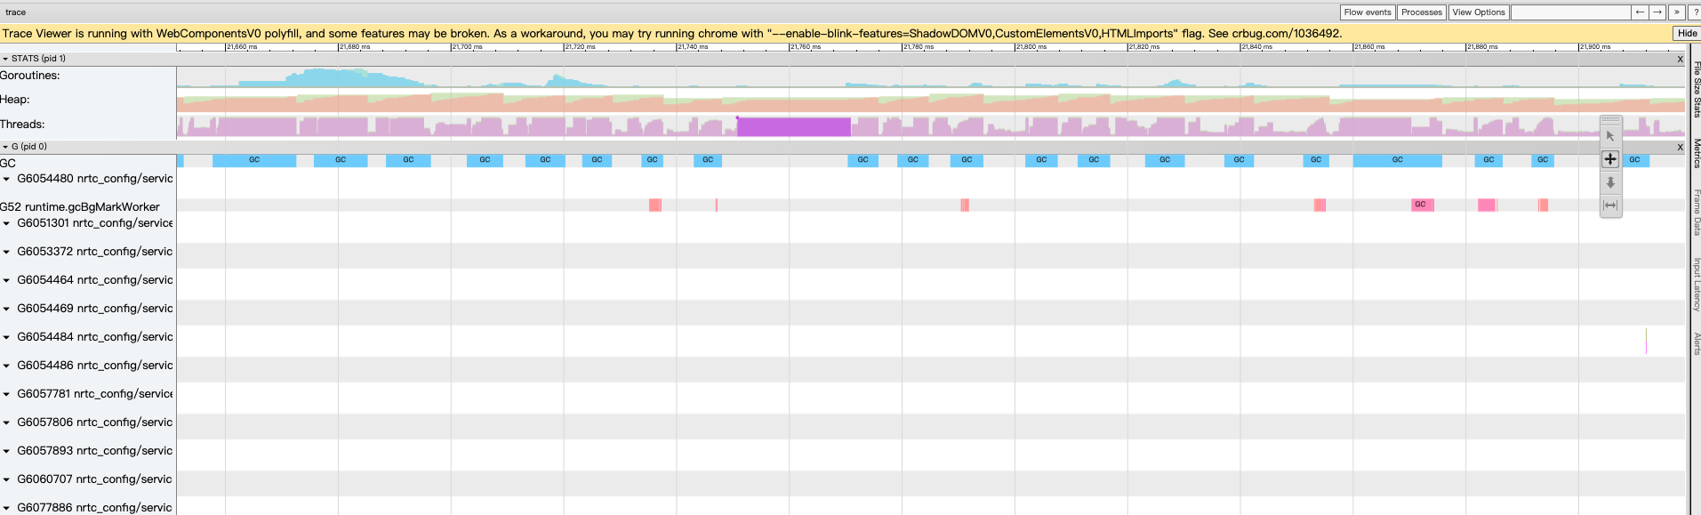Screen dimensions: 1701x515
Task: Pick the timing measurement mouse mode
Action: (x=1610, y=205)
